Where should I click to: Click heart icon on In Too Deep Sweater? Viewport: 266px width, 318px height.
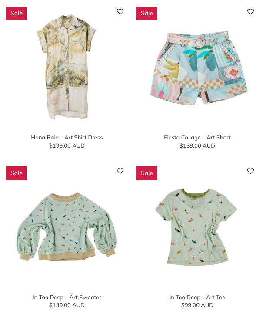point(120,171)
